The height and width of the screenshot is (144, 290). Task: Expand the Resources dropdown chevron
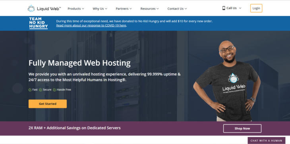pos(158,9)
